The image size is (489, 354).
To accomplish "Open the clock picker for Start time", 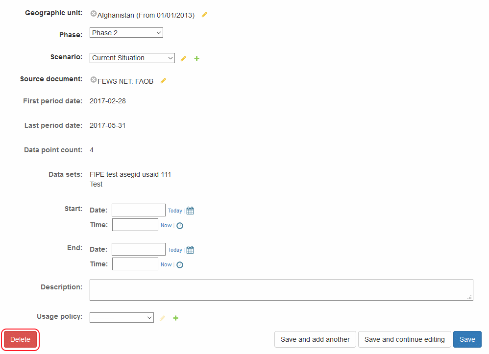I will tap(180, 226).
